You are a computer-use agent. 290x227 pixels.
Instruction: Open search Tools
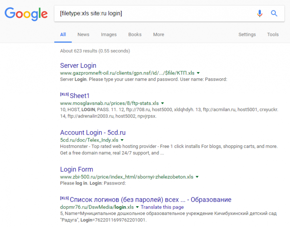pos(273,35)
